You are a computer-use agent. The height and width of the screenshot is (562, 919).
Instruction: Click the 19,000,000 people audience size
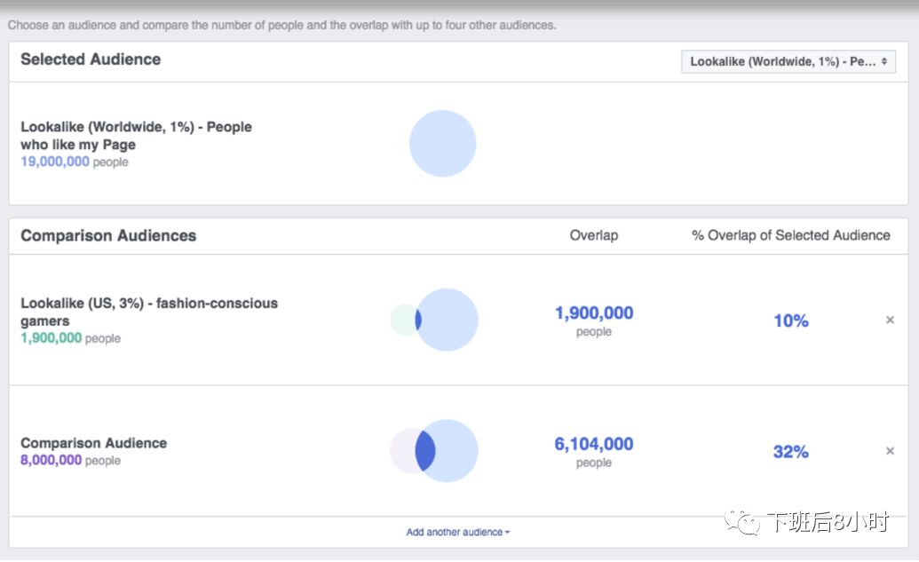pyautogui.click(x=75, y=162)
